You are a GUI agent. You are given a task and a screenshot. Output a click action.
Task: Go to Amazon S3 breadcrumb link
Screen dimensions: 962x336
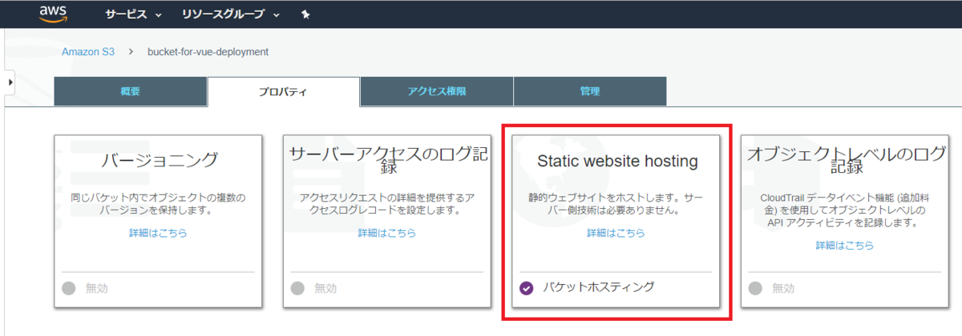88,52
